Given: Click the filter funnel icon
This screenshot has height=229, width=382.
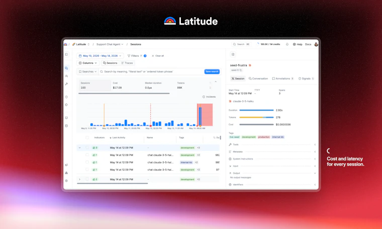Looking at the screenshot, I should pos(129,56).
